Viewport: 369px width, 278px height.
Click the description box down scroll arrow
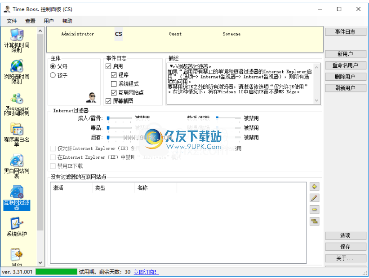coord(317,100)
